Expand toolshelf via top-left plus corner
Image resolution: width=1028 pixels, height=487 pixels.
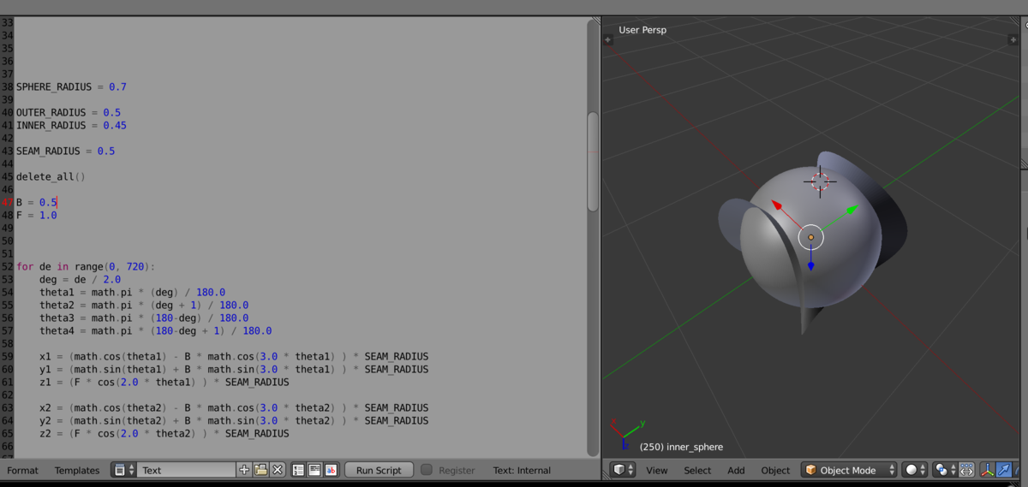(x=608, y=39)
